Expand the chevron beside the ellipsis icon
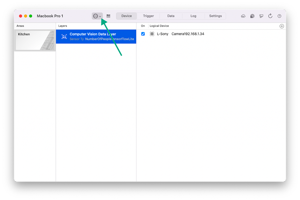The image size is (300, 200). click(x=100, y=16)
